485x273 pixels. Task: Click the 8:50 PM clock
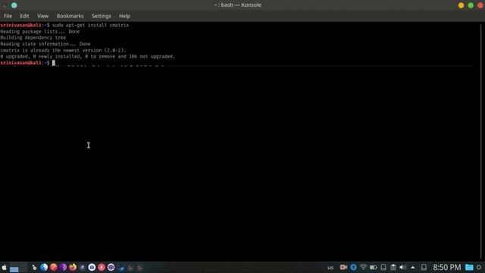click(446, 268)
